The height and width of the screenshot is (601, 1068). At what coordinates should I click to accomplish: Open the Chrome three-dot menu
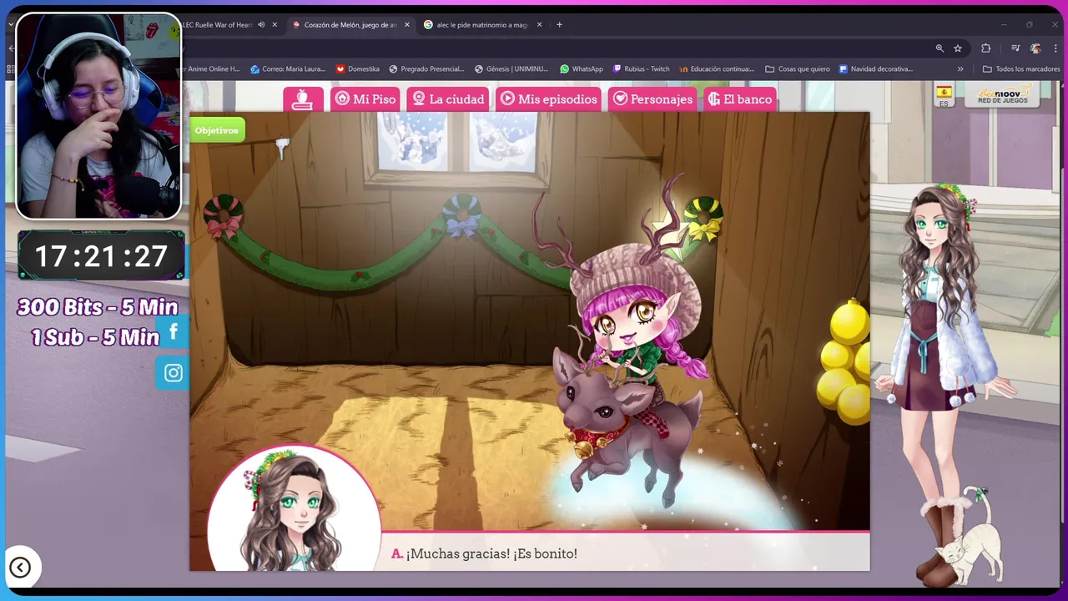(x=1055, y=48)
